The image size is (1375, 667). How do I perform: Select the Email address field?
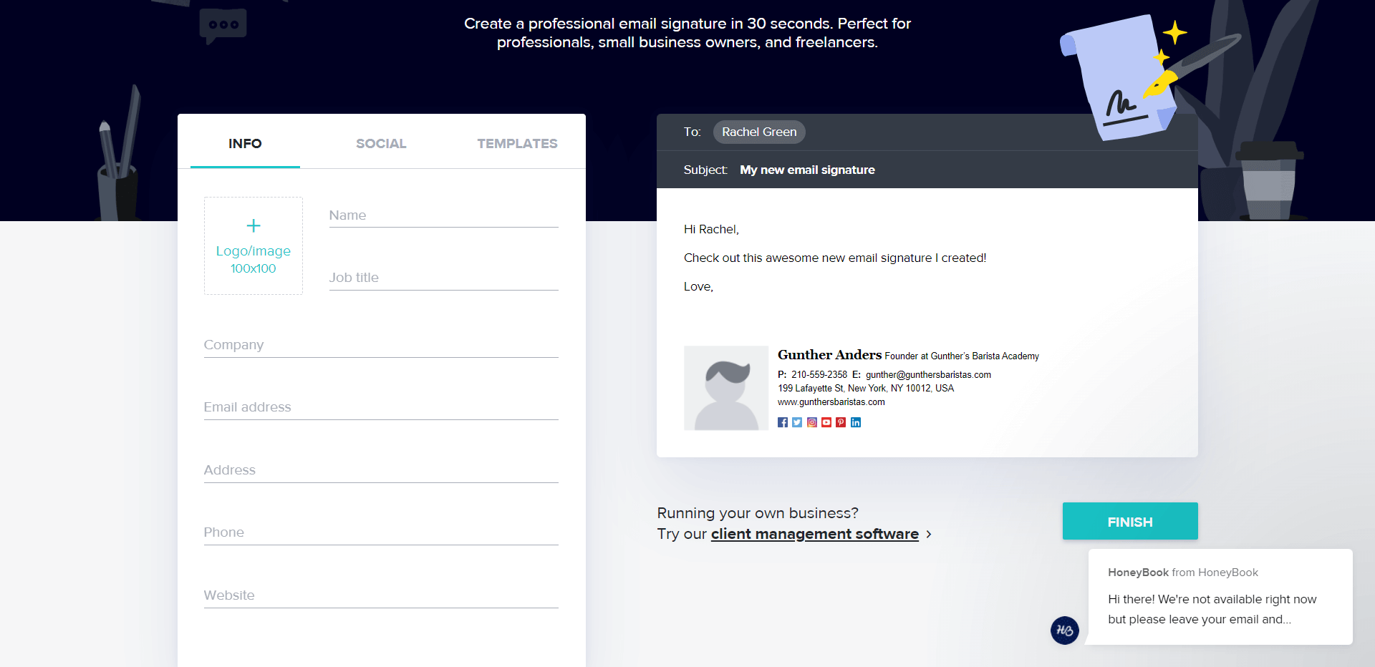pyautogui.click(x=381, y=407)
